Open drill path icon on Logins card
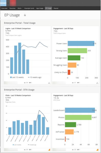The width and height of the screenshot is (101, 153). click(49, 83)
